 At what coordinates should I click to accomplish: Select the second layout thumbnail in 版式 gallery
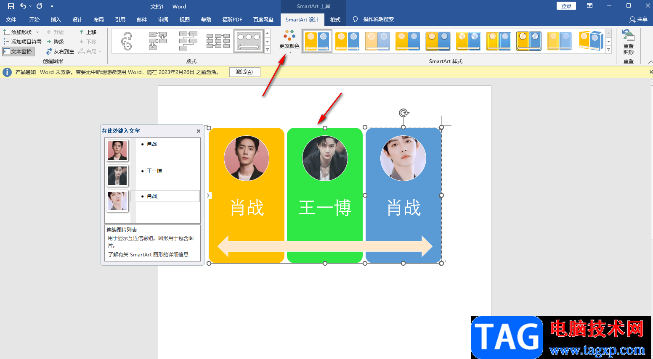158,41
